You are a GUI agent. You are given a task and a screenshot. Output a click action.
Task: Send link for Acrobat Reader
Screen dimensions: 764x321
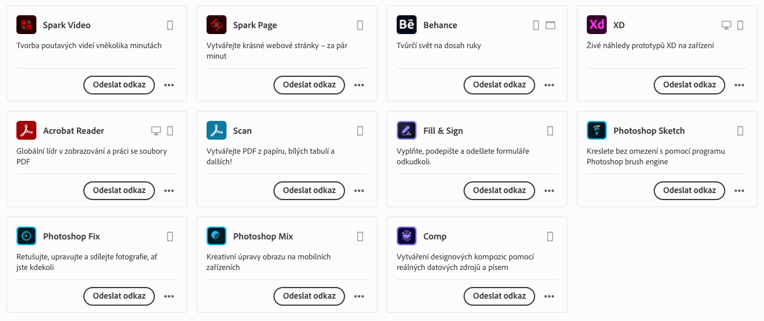click(119, 190)
